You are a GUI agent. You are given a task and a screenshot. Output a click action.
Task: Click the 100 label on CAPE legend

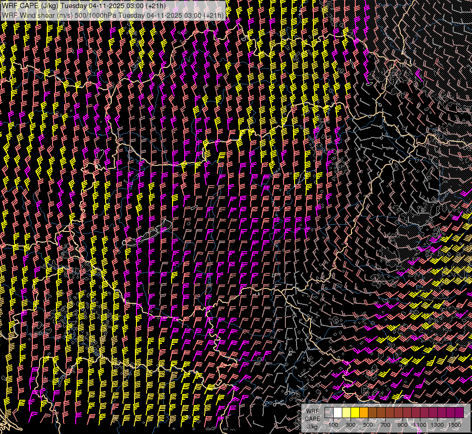pyautogui.click(x=333, y=425)
